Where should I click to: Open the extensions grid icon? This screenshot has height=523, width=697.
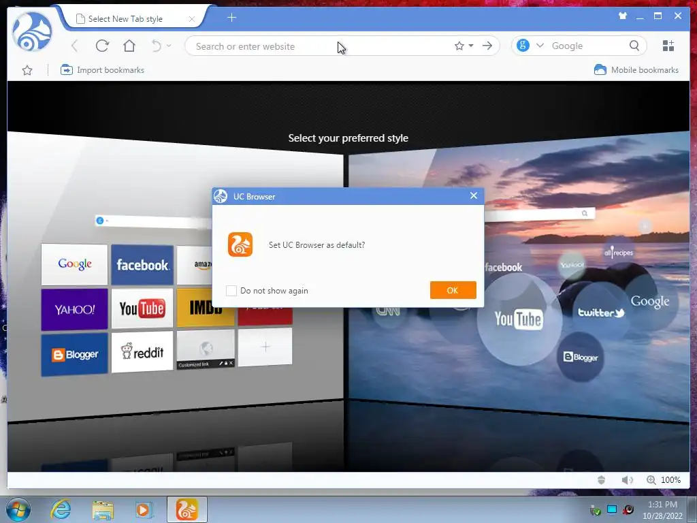tap(668, 46)
